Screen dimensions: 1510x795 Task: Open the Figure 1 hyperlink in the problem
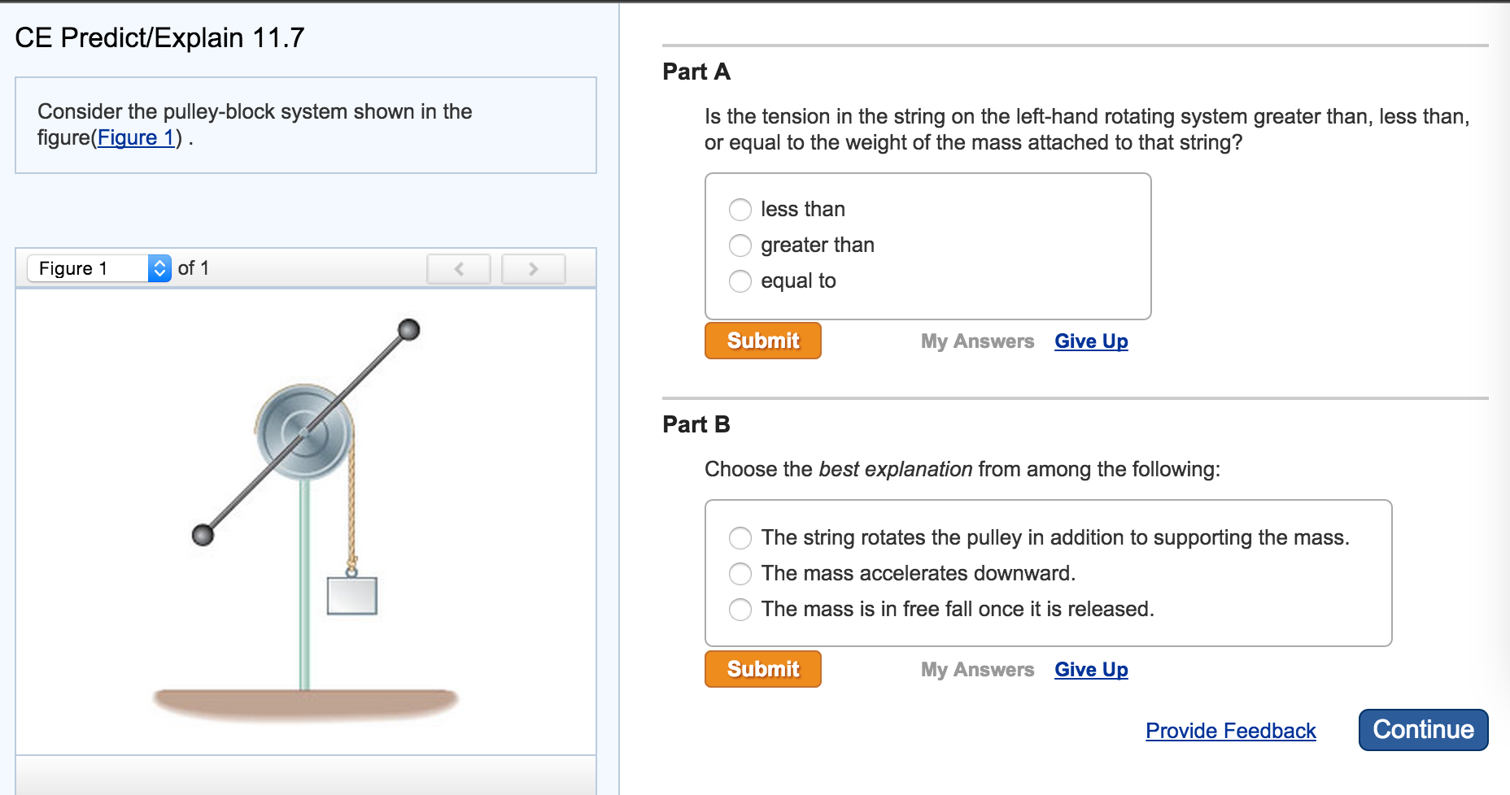click(x=135, y=137)
